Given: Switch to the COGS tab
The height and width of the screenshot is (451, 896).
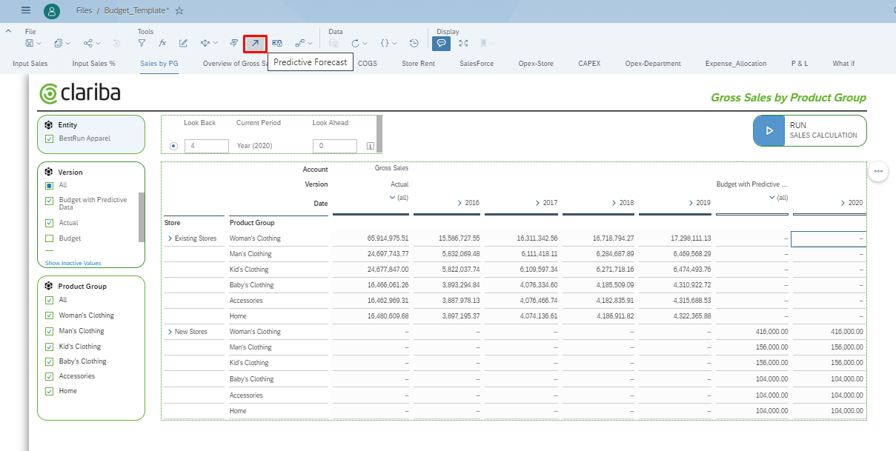Looking at the screenshot, I should click(368, 64).
